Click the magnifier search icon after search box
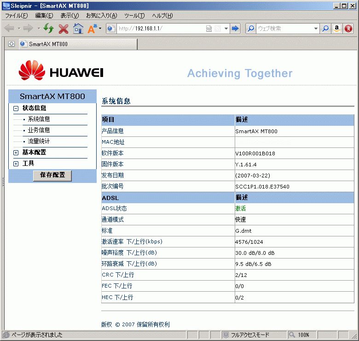The image size is (359, 341). point(325,29)
